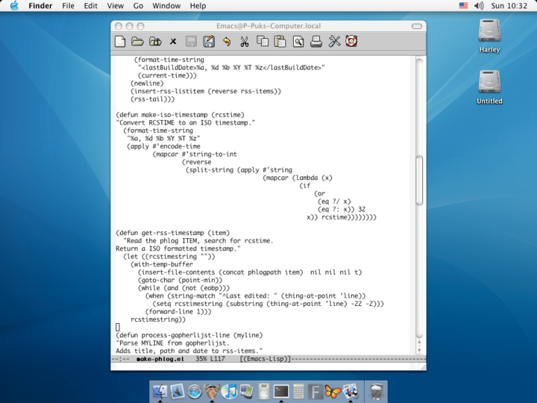This screenshot has height=403, width=537.
Task: Copy selection with the two-pages icon
Action: [x=263, y=42]
